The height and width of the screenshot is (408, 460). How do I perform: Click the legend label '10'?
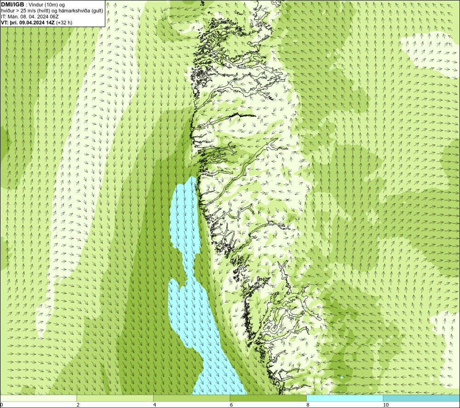tap(386, 405)
